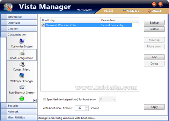Click the status bar text 'Manages and config Windows Vista boot menu.'
Screen dimensions: 169x121
[66, 118]
